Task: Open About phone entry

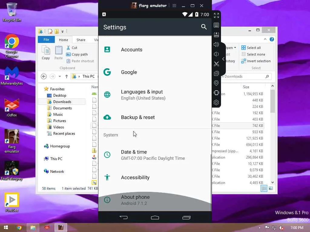Action: 155,200
